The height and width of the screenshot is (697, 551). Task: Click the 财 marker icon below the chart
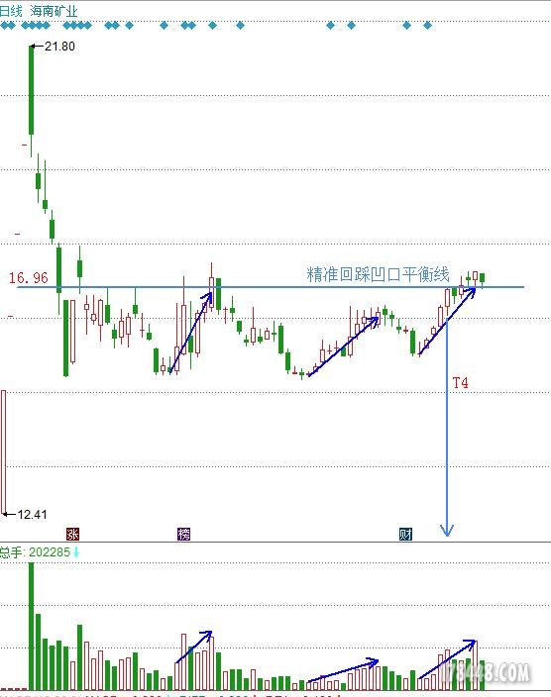pos(405,534)
